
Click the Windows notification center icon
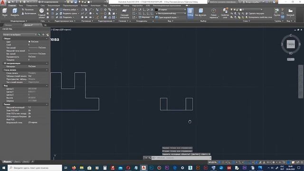(299, 168)
